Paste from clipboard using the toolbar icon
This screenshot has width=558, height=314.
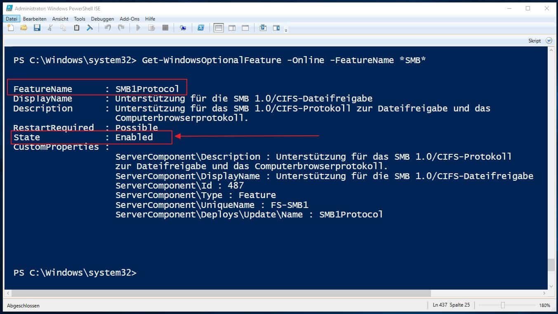pyautogui.click(x=76, y=28)
